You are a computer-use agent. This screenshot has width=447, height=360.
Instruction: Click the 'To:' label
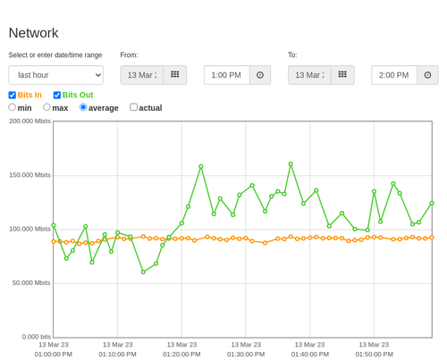(x=292, y=55)
